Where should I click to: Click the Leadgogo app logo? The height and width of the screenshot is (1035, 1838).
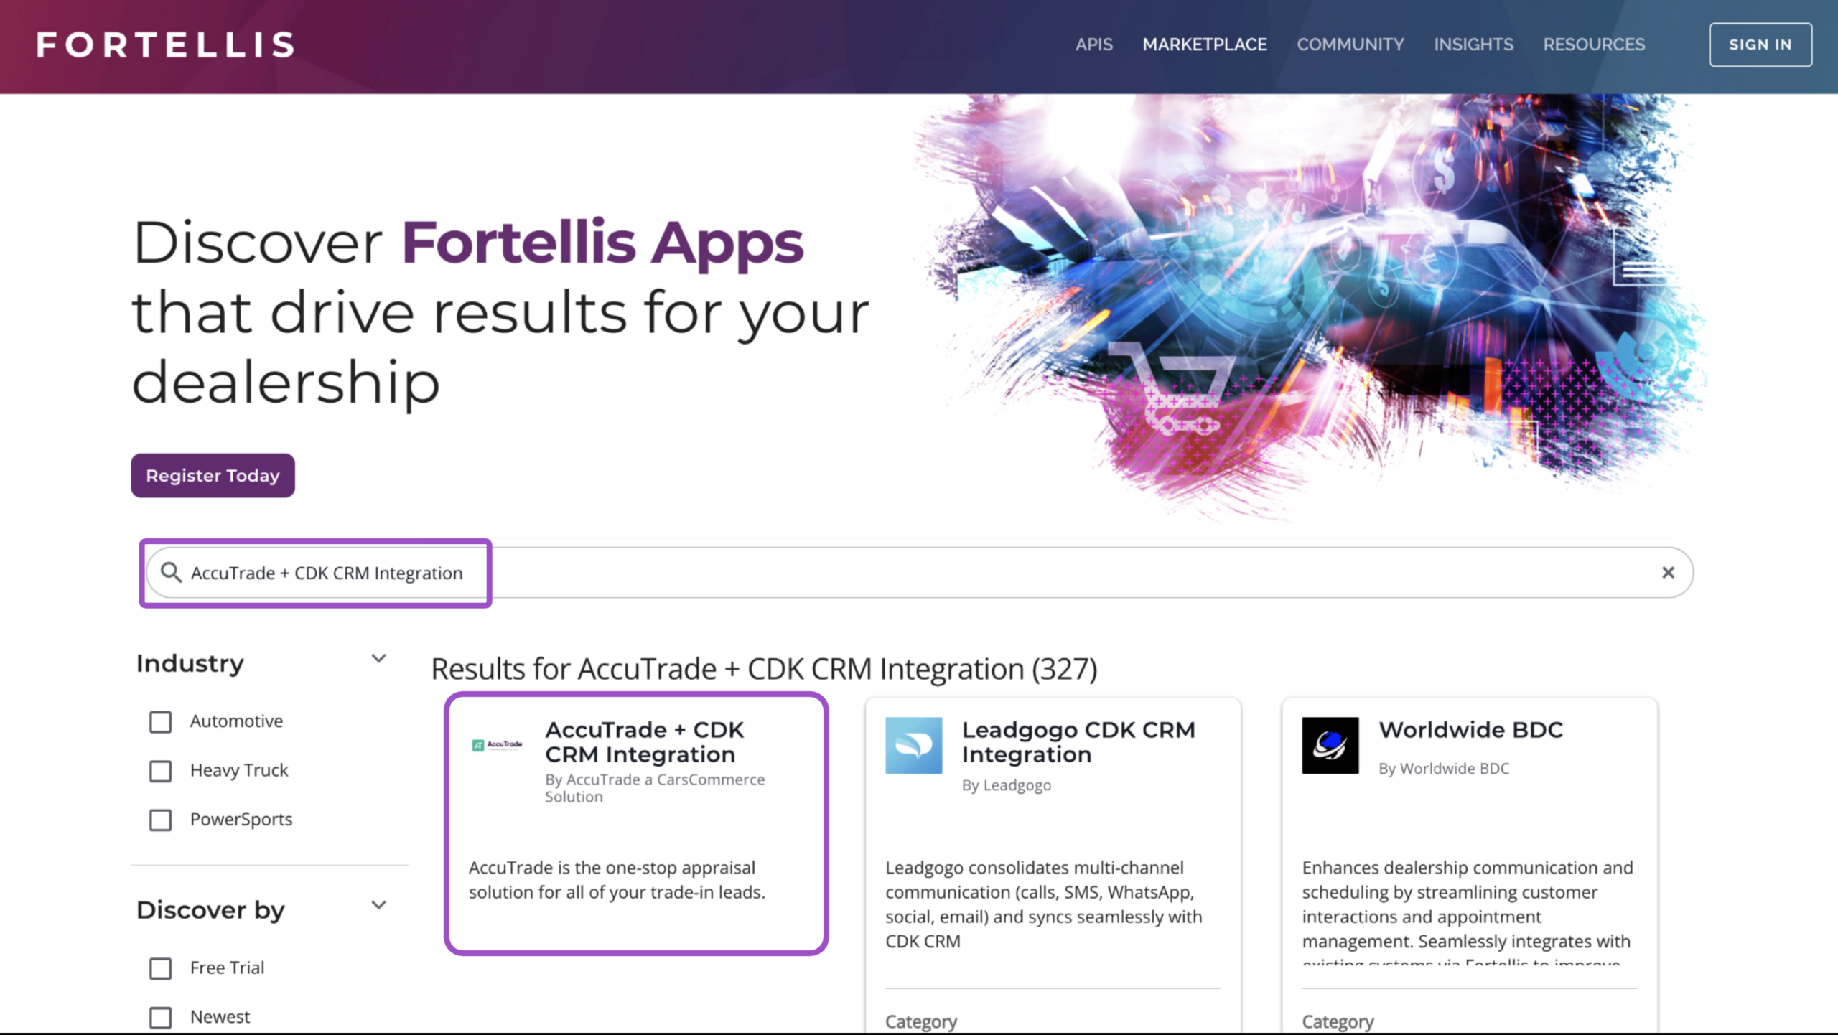coord(913,745)
